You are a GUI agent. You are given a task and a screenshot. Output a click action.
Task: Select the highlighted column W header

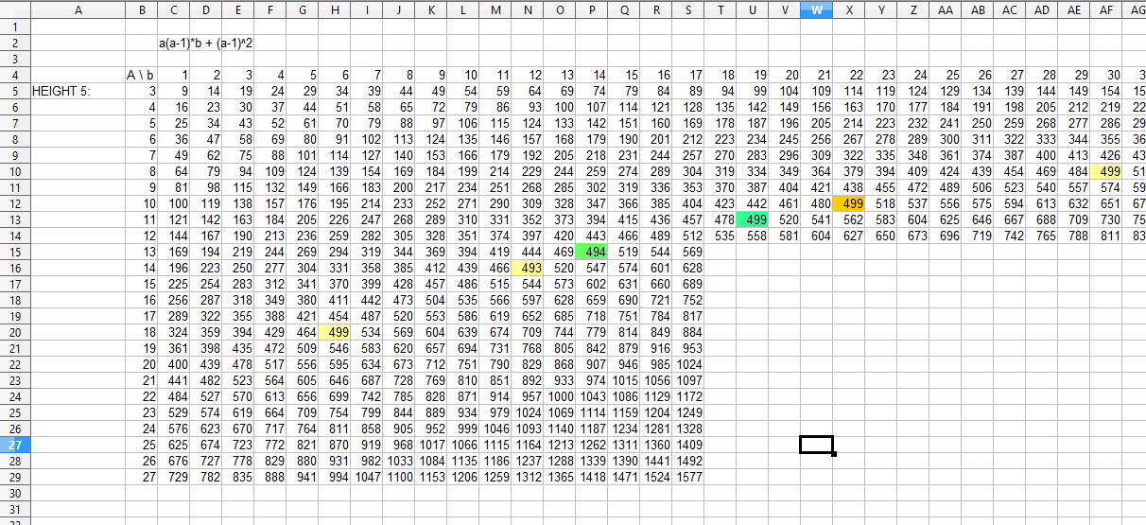(816, 9)
